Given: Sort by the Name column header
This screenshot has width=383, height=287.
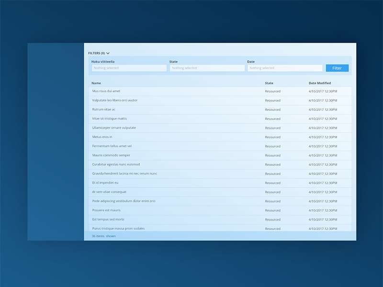Looking at the screenshot, I should 96,82.
